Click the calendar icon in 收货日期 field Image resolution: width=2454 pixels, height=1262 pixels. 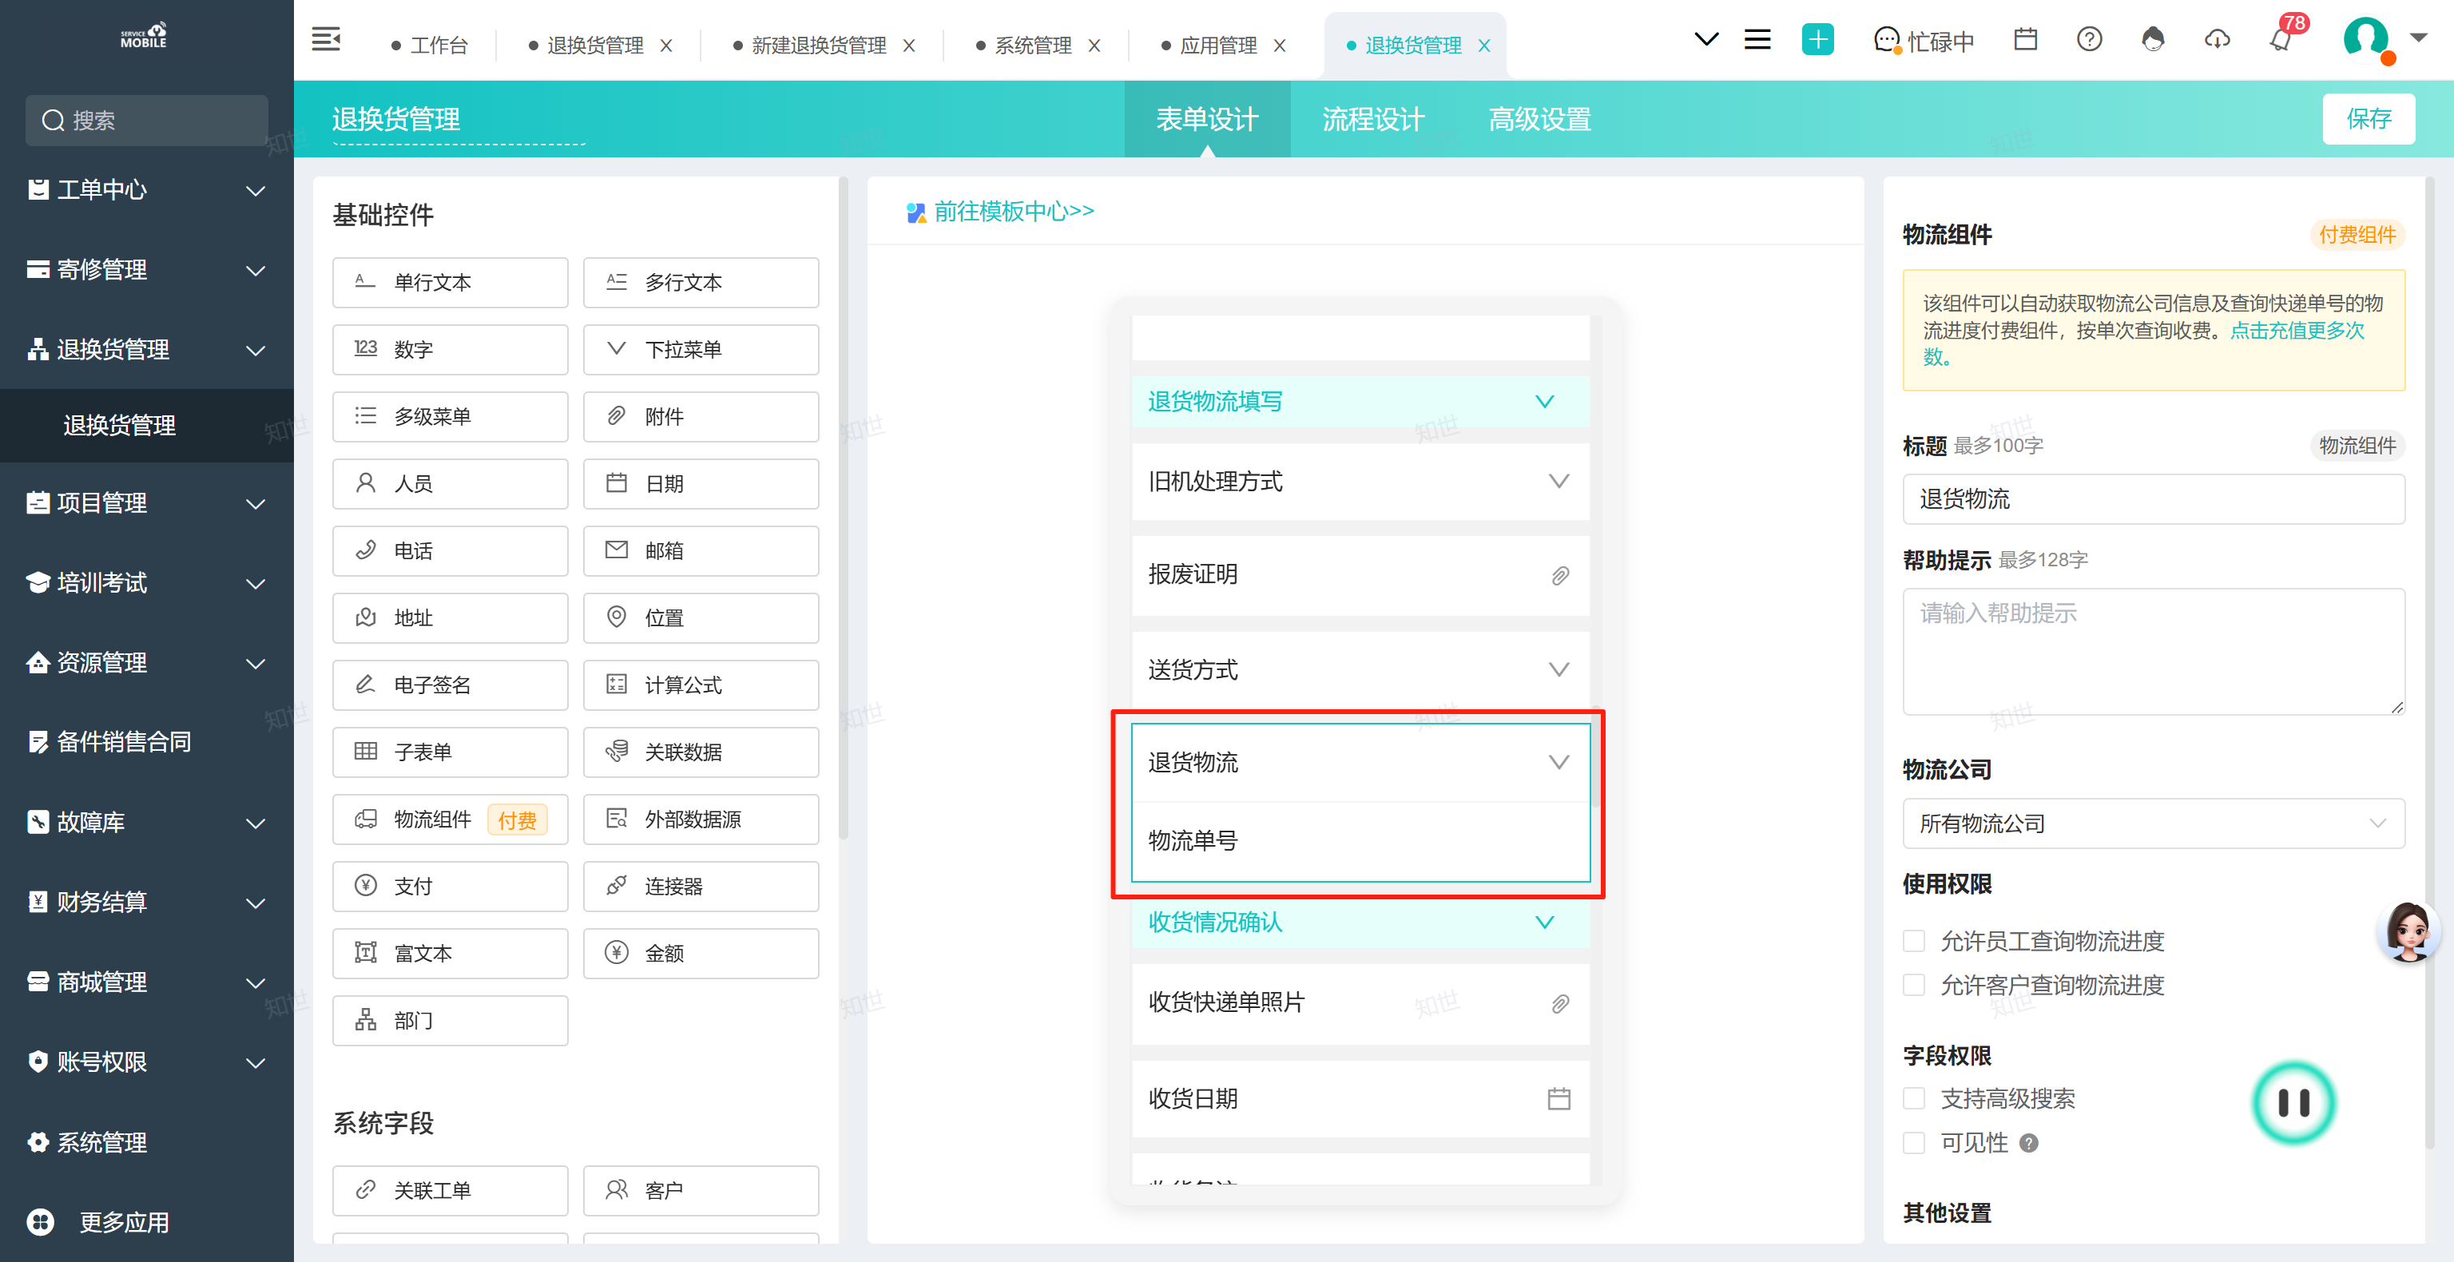tap(1559, 1098)
